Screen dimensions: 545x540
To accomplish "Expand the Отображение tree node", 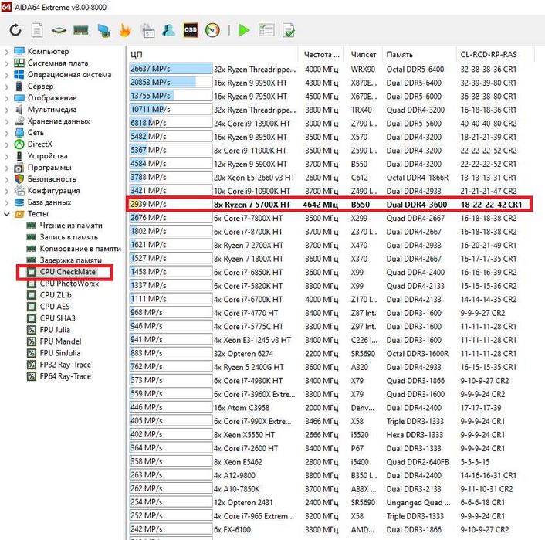I will pos(7,98).
